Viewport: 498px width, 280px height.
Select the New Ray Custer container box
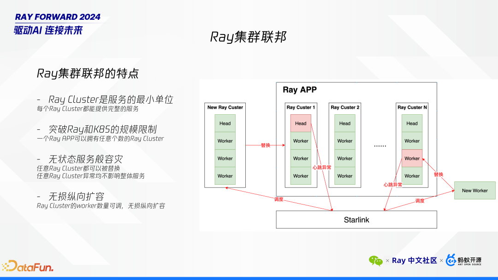[225, 144]
